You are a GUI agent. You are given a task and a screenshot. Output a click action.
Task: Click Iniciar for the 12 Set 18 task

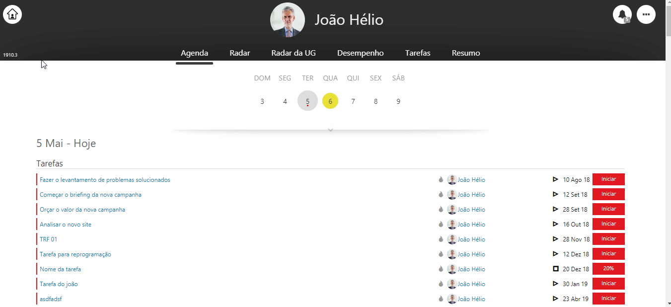tap(608, 194)
